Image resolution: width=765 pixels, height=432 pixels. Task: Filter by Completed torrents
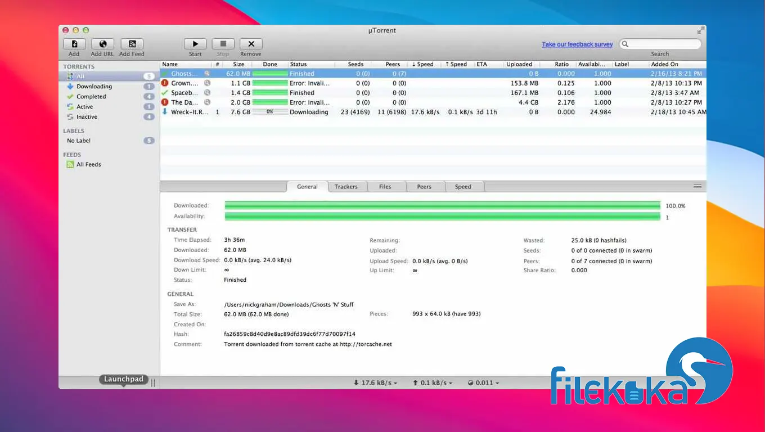coord(109,96)
